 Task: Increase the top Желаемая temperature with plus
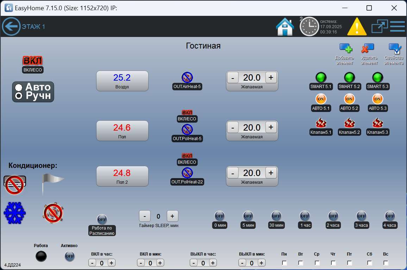coord(271,77)
